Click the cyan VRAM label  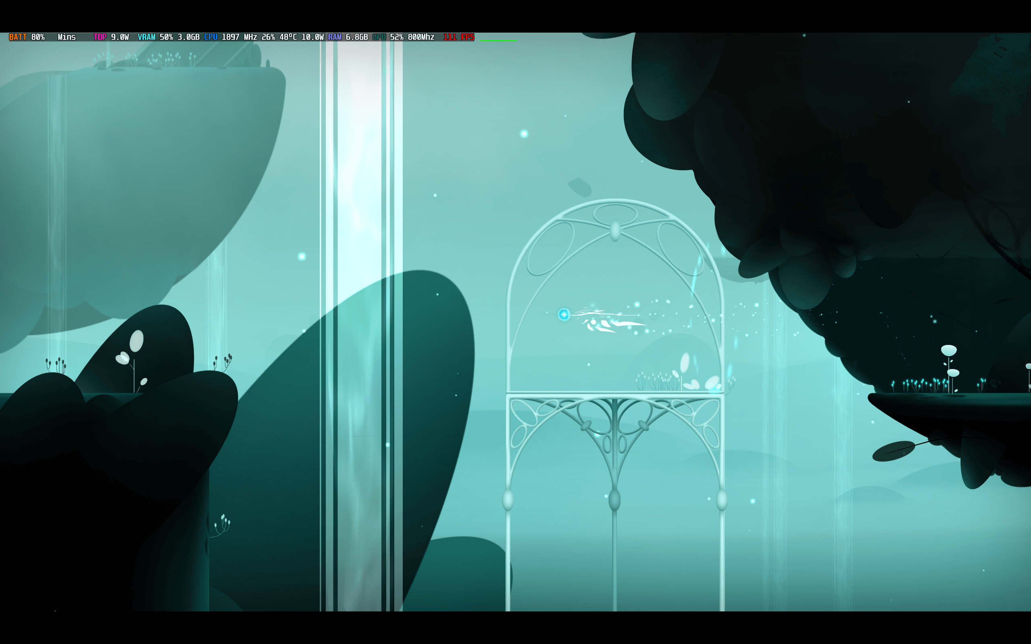pos(146,37)
